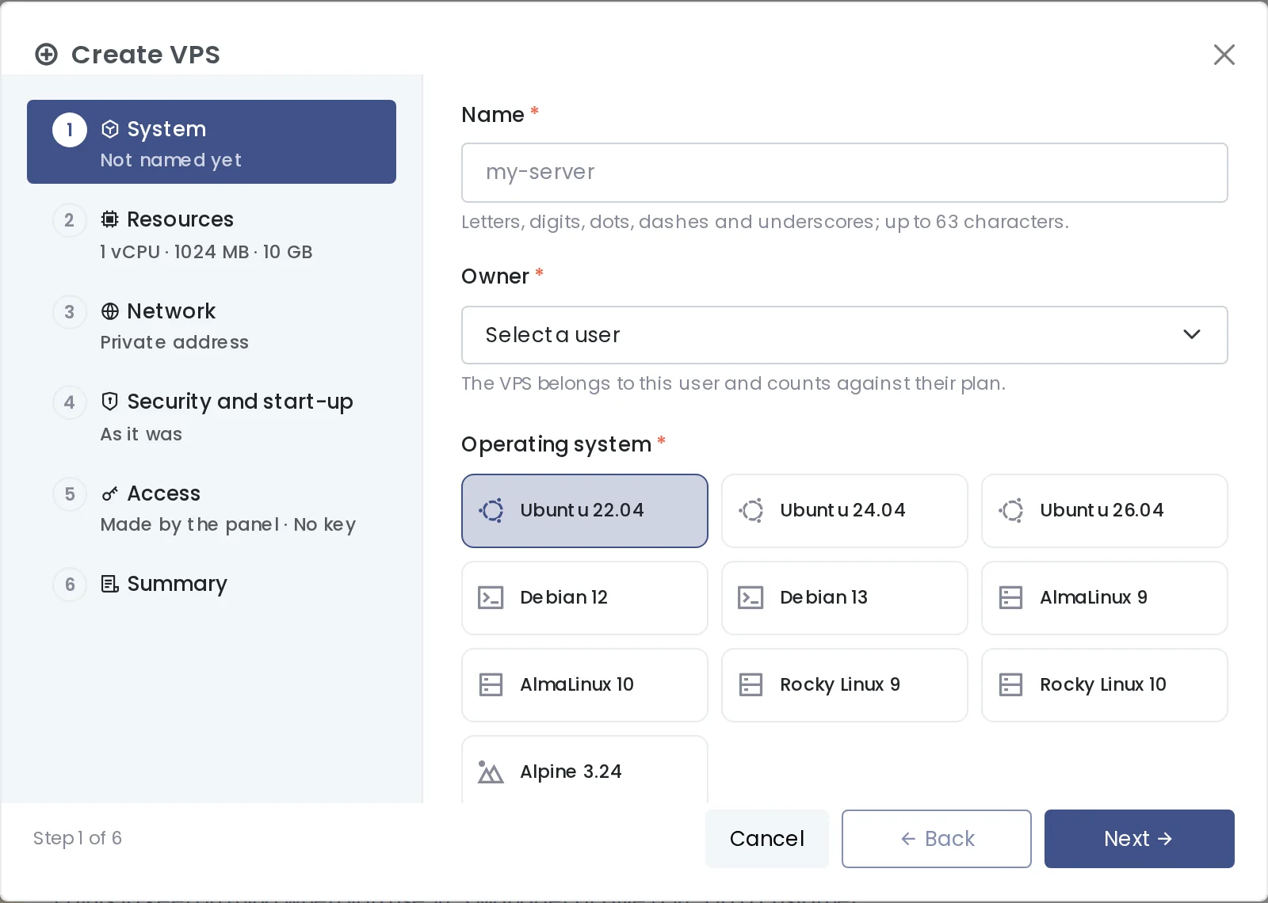Click the 'Owner' field label
This screenshot has height=903, width=1268.
pos(495,276)
